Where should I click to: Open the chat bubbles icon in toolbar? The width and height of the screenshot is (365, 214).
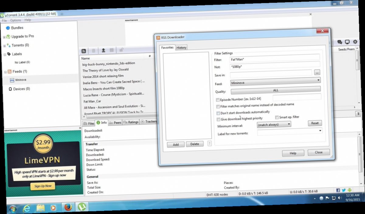coord(340,42)
